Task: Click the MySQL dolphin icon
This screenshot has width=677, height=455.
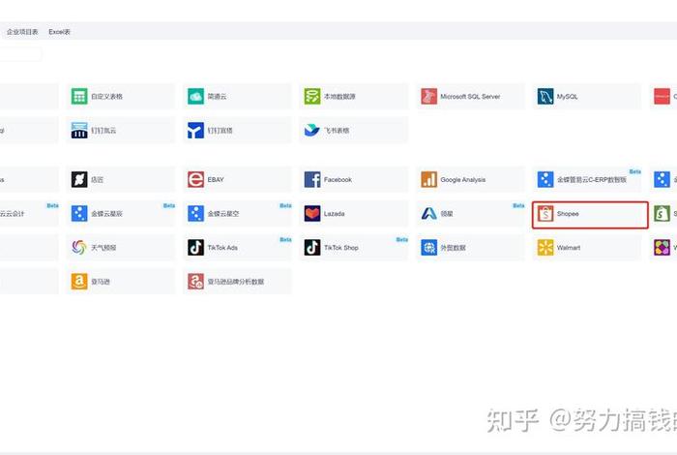Action: pyautogui.click(x=545, y=97)
